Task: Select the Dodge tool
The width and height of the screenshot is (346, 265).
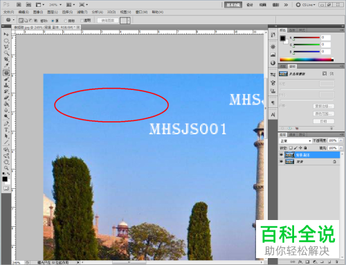Action: tap(6, 116)
